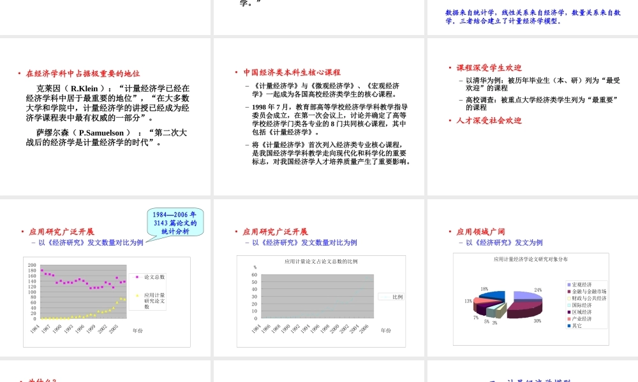Select the 30% pie slice
This screenshot has width=638, height=382.
(x=526, y=306)
